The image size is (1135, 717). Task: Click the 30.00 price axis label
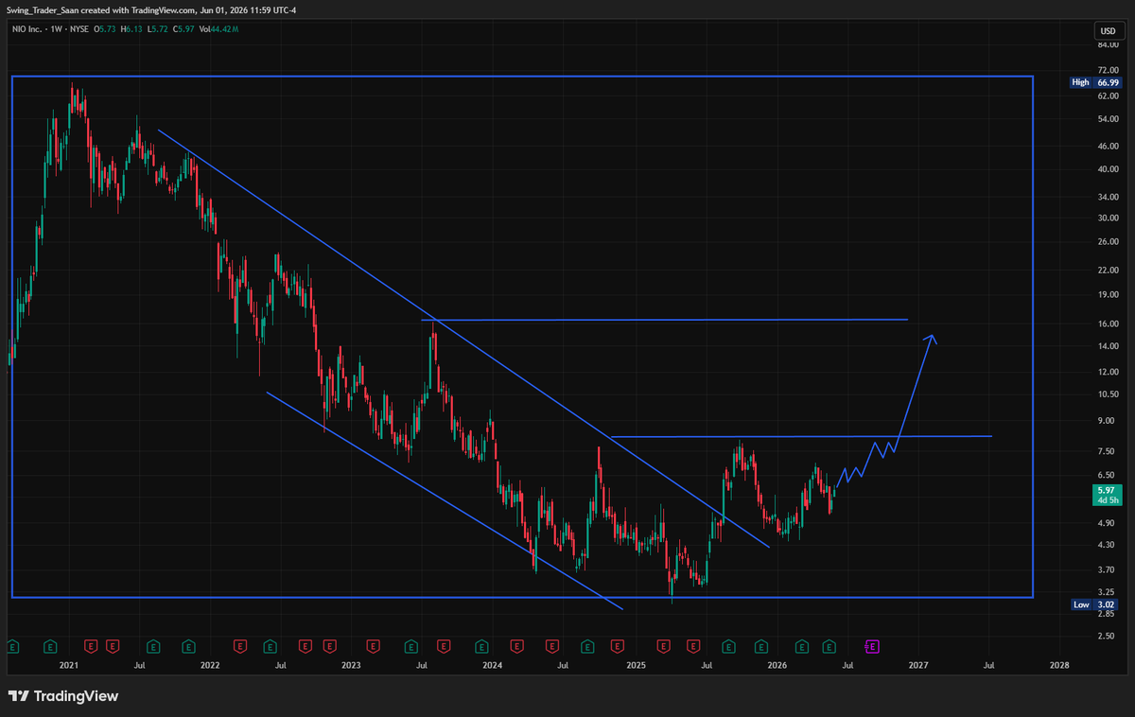point(1108,218)
